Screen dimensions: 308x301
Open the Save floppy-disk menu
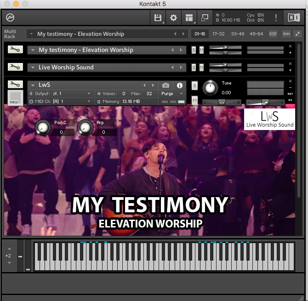coord(158,17)
